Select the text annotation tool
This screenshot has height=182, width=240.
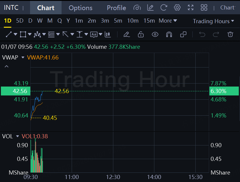(x=94, y=34)
